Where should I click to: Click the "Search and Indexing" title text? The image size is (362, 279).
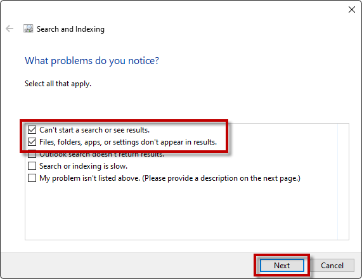click(x=70, y=29)
